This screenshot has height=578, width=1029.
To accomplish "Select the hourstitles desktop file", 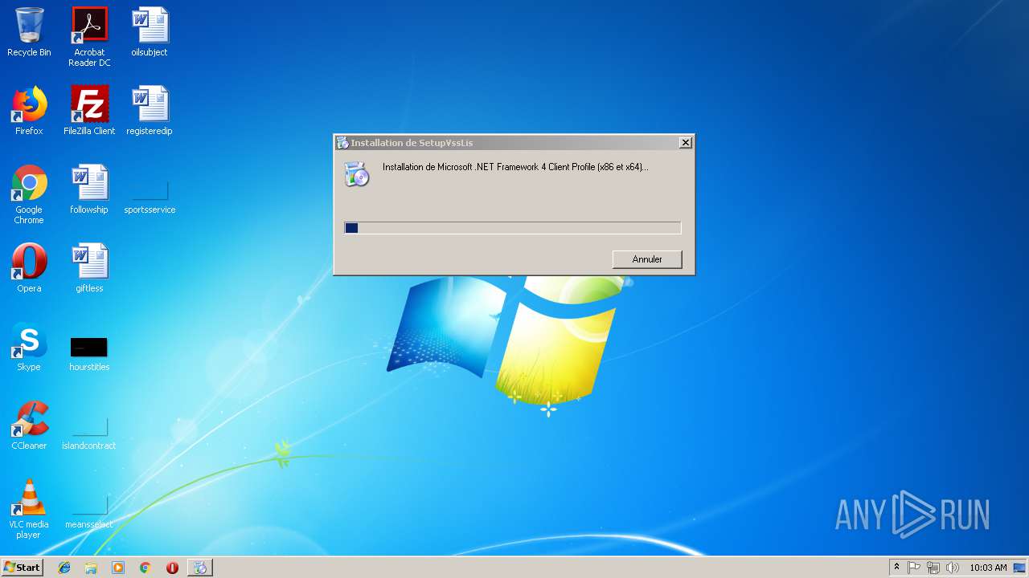I will (x=89, y=353).
